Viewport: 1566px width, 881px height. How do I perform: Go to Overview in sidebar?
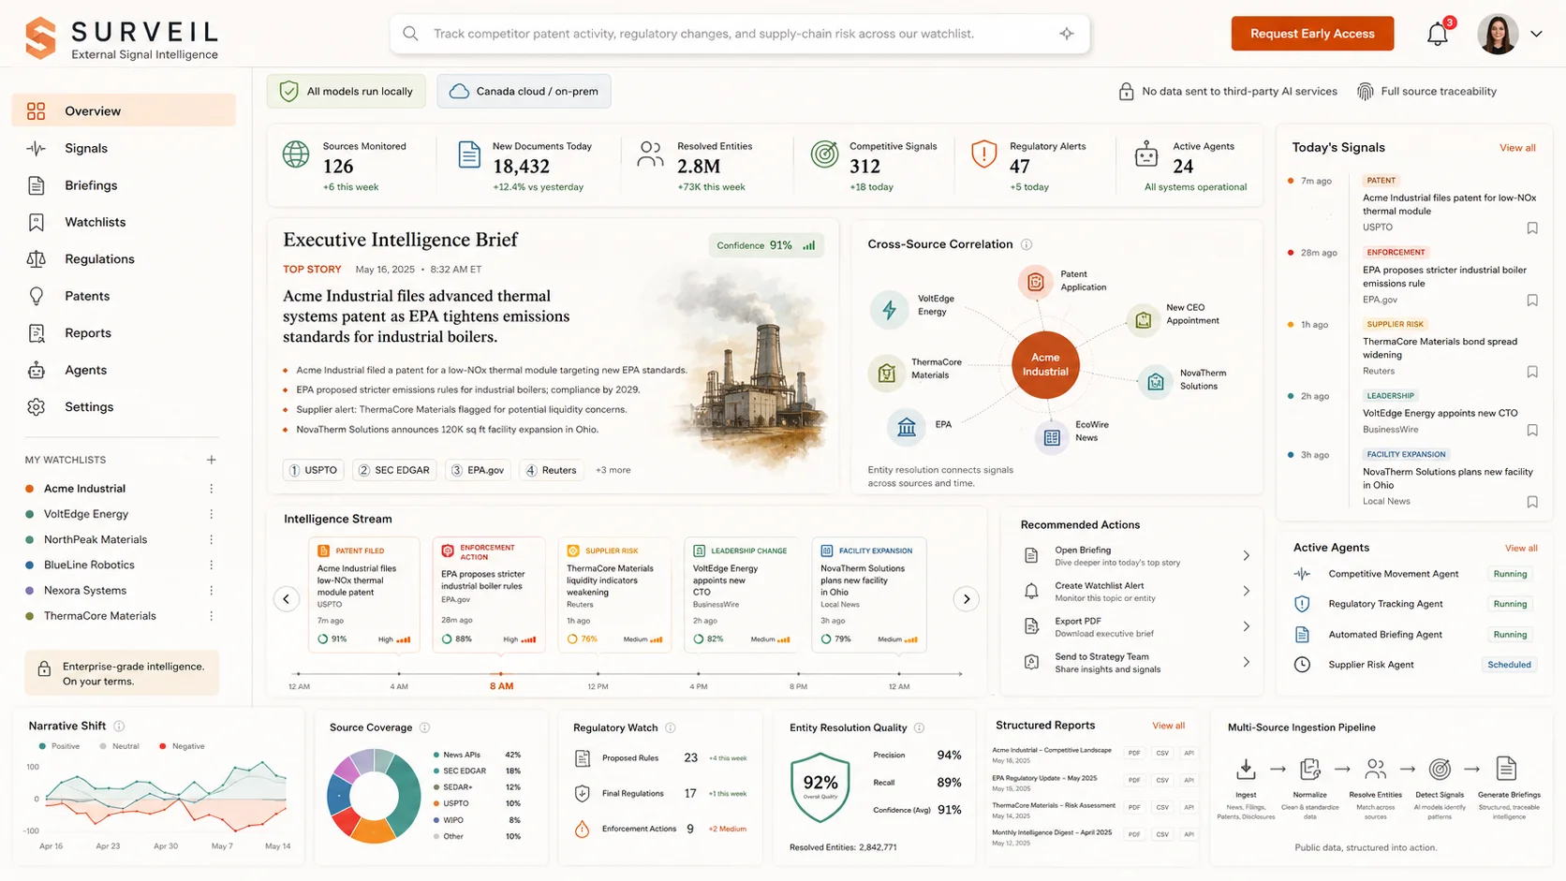click(x=124, y=110)
